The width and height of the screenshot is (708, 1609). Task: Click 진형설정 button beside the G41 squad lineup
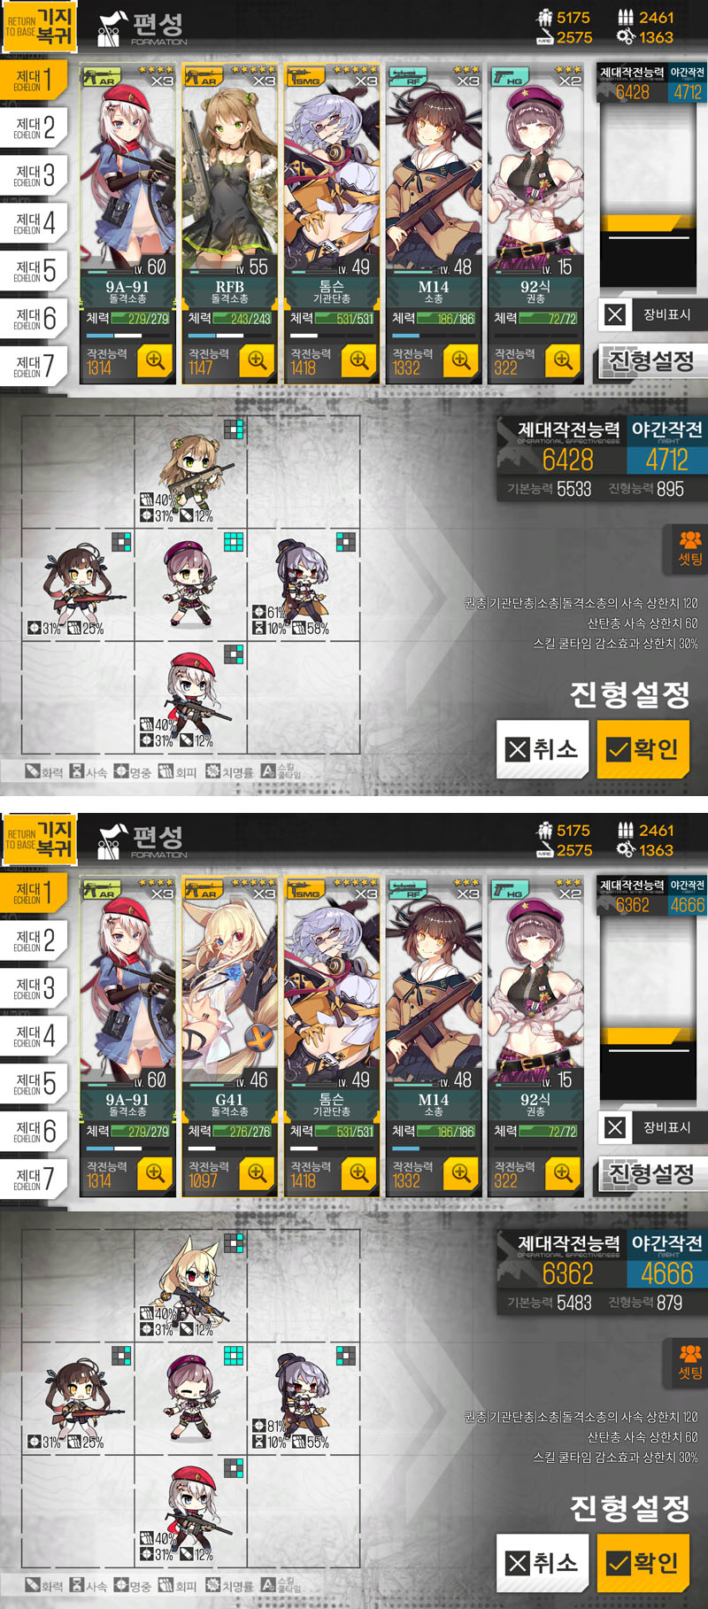[x=652, y=1174]
